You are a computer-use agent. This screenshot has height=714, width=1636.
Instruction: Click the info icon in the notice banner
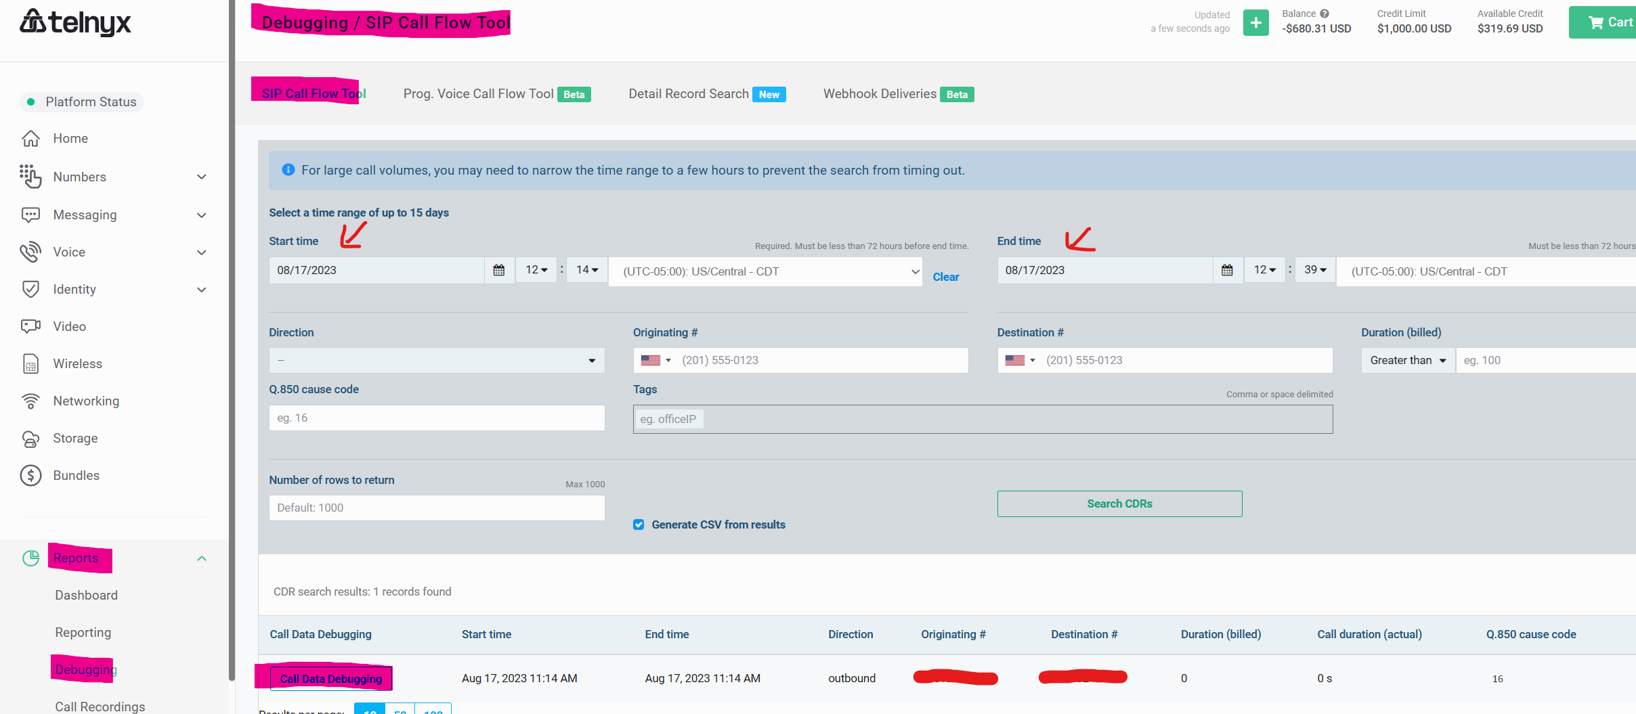tap(288, 170)
